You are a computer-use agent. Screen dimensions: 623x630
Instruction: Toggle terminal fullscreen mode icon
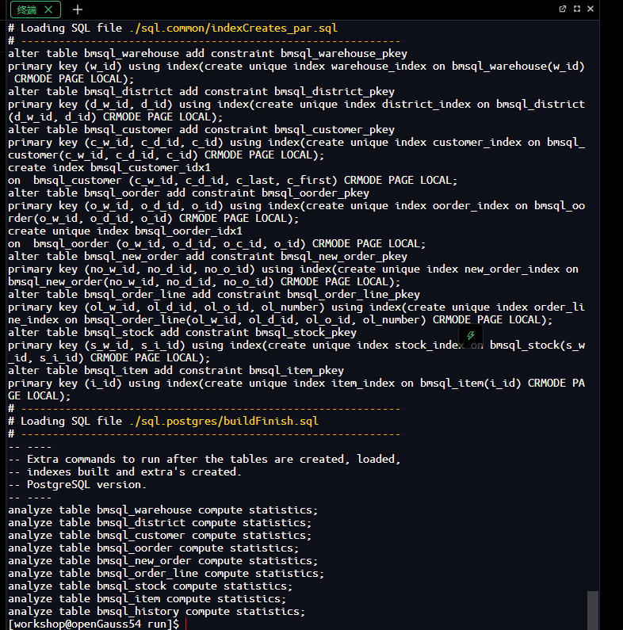pos(577,9)
